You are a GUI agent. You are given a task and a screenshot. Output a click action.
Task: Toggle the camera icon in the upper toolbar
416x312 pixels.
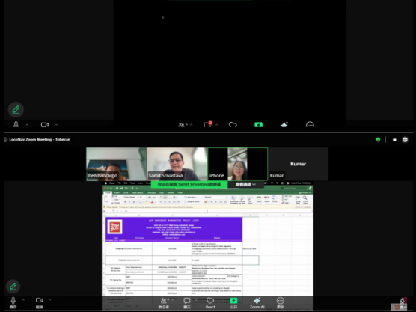[45, 125]
